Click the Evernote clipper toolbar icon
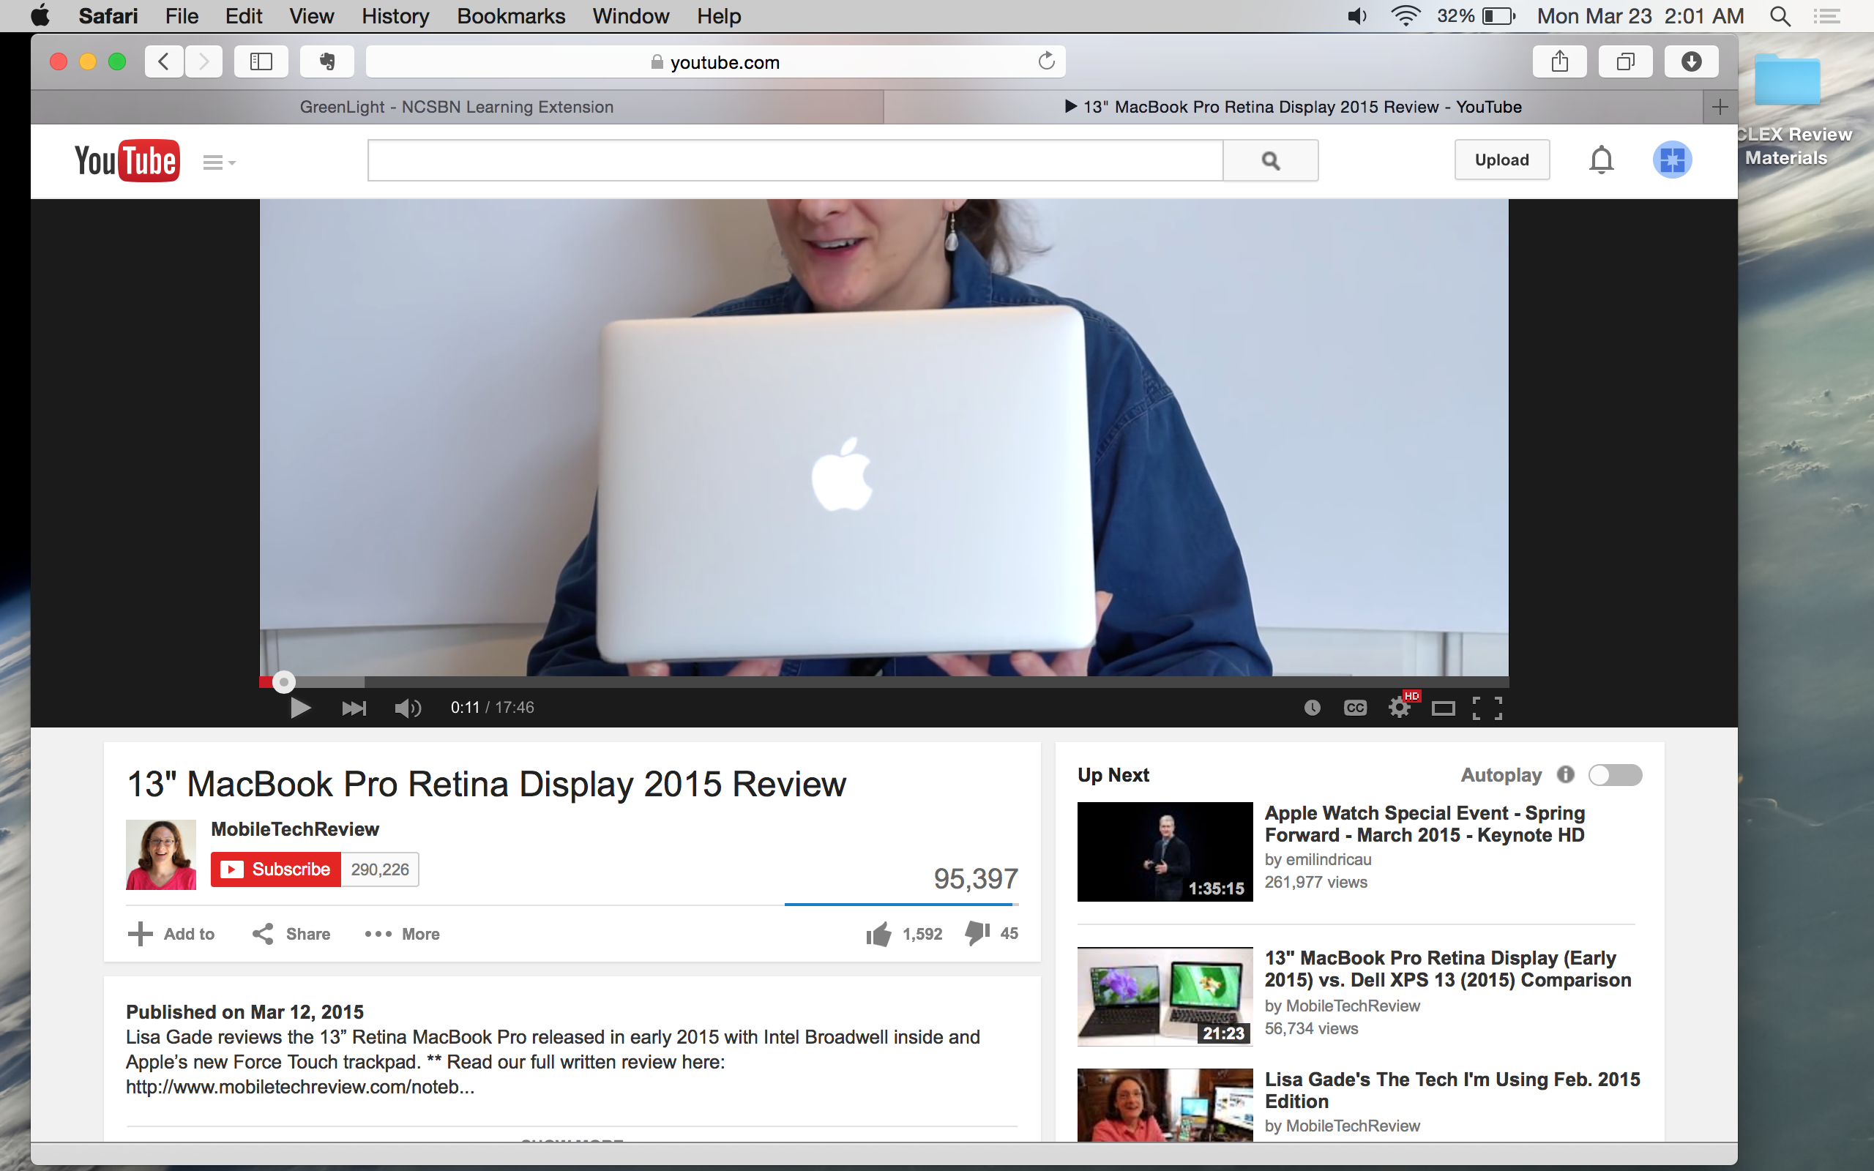Screen dimensions: 1874x1171 pyautogui.click(x=326, y=61)
